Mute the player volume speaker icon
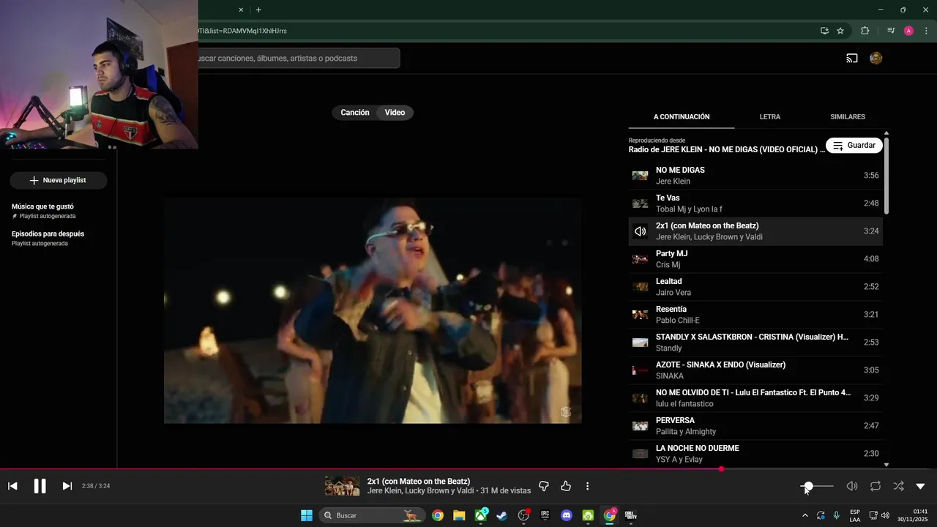The height and width of the screenshot is (527, 937). tap(852, 486)
